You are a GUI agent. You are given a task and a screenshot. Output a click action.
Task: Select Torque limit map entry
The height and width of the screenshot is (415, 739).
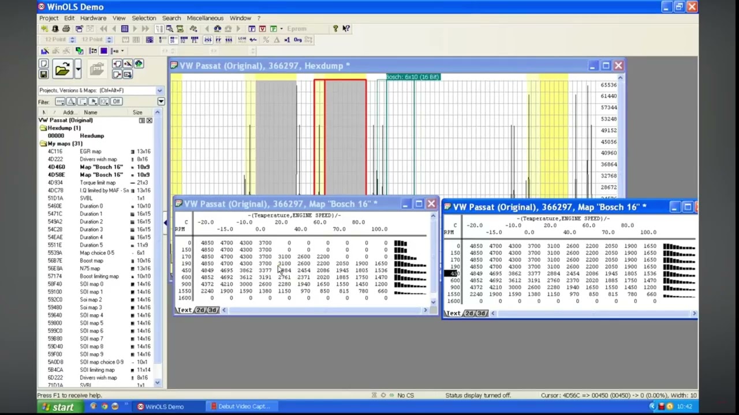pos(98,183)
